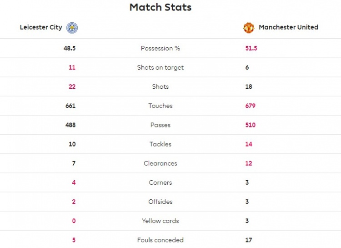
Task: Click the Corners stat label
Action: tap(160, 182)
